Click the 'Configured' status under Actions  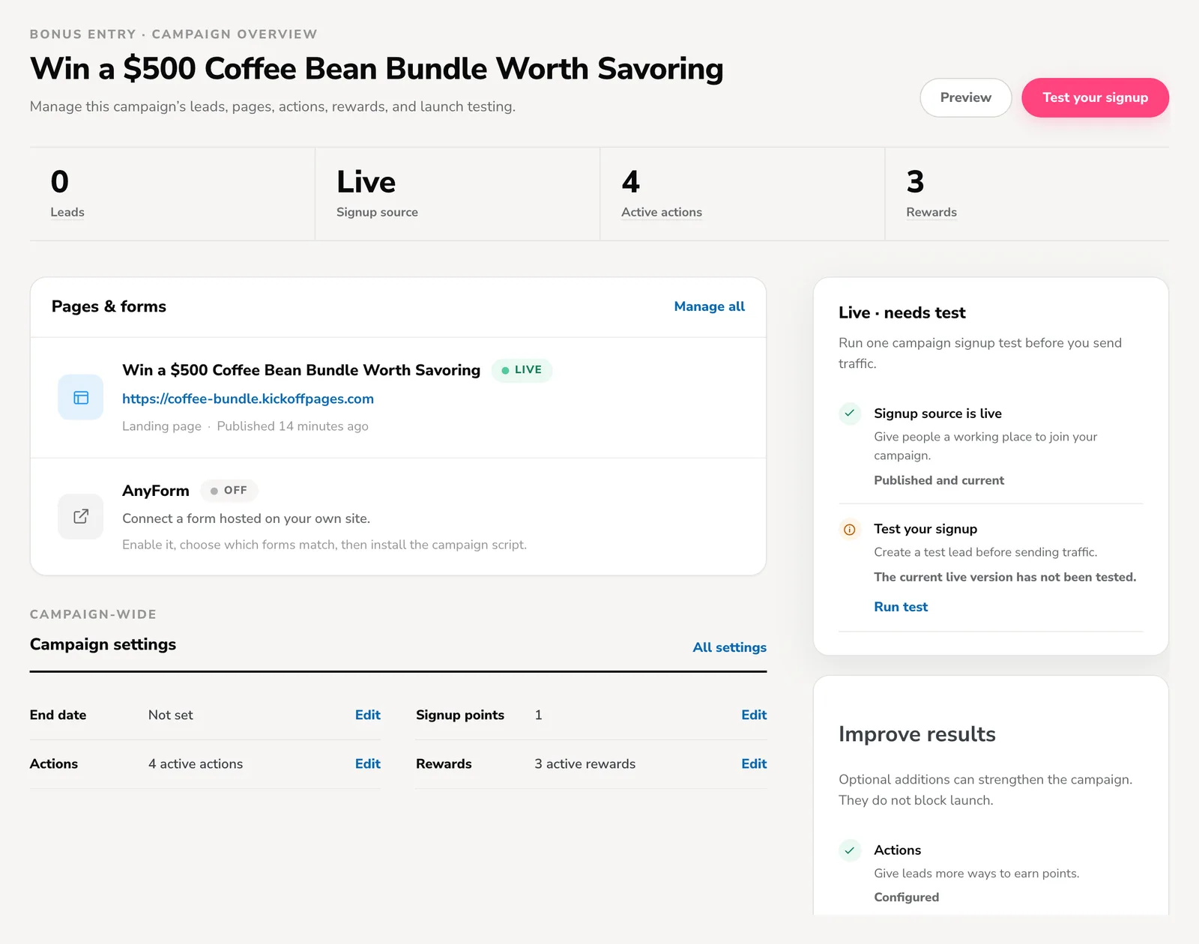point(906,898)
